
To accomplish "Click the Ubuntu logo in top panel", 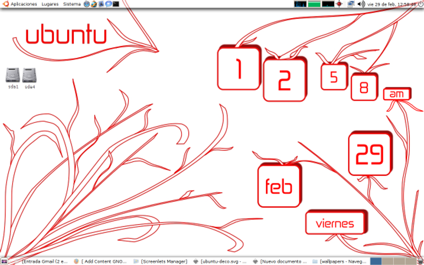I will click(6, 4).
